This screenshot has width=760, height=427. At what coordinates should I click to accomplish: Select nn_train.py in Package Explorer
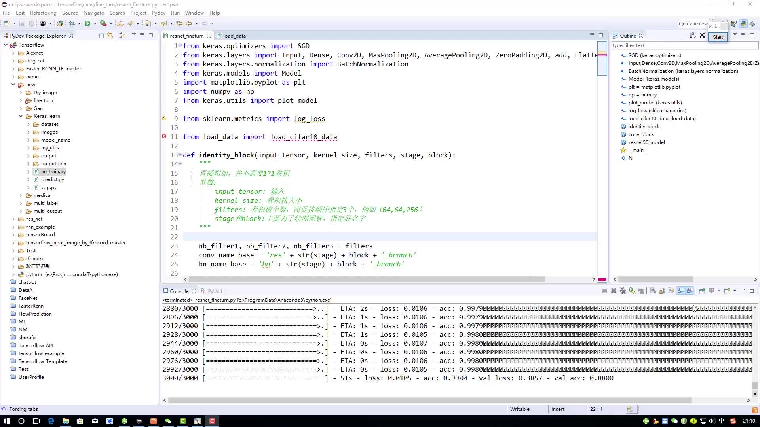(53, 172)
